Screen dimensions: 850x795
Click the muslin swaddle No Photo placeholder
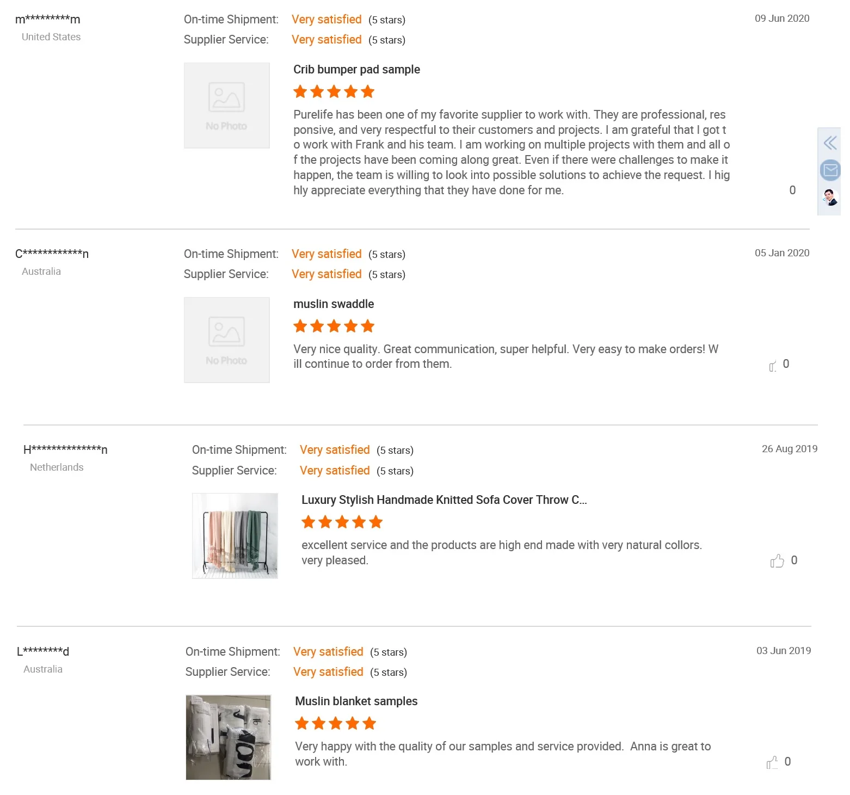pyautogui.click(x=227, y=340)
